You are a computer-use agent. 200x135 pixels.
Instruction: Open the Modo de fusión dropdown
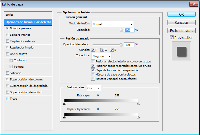coord(113,24)
